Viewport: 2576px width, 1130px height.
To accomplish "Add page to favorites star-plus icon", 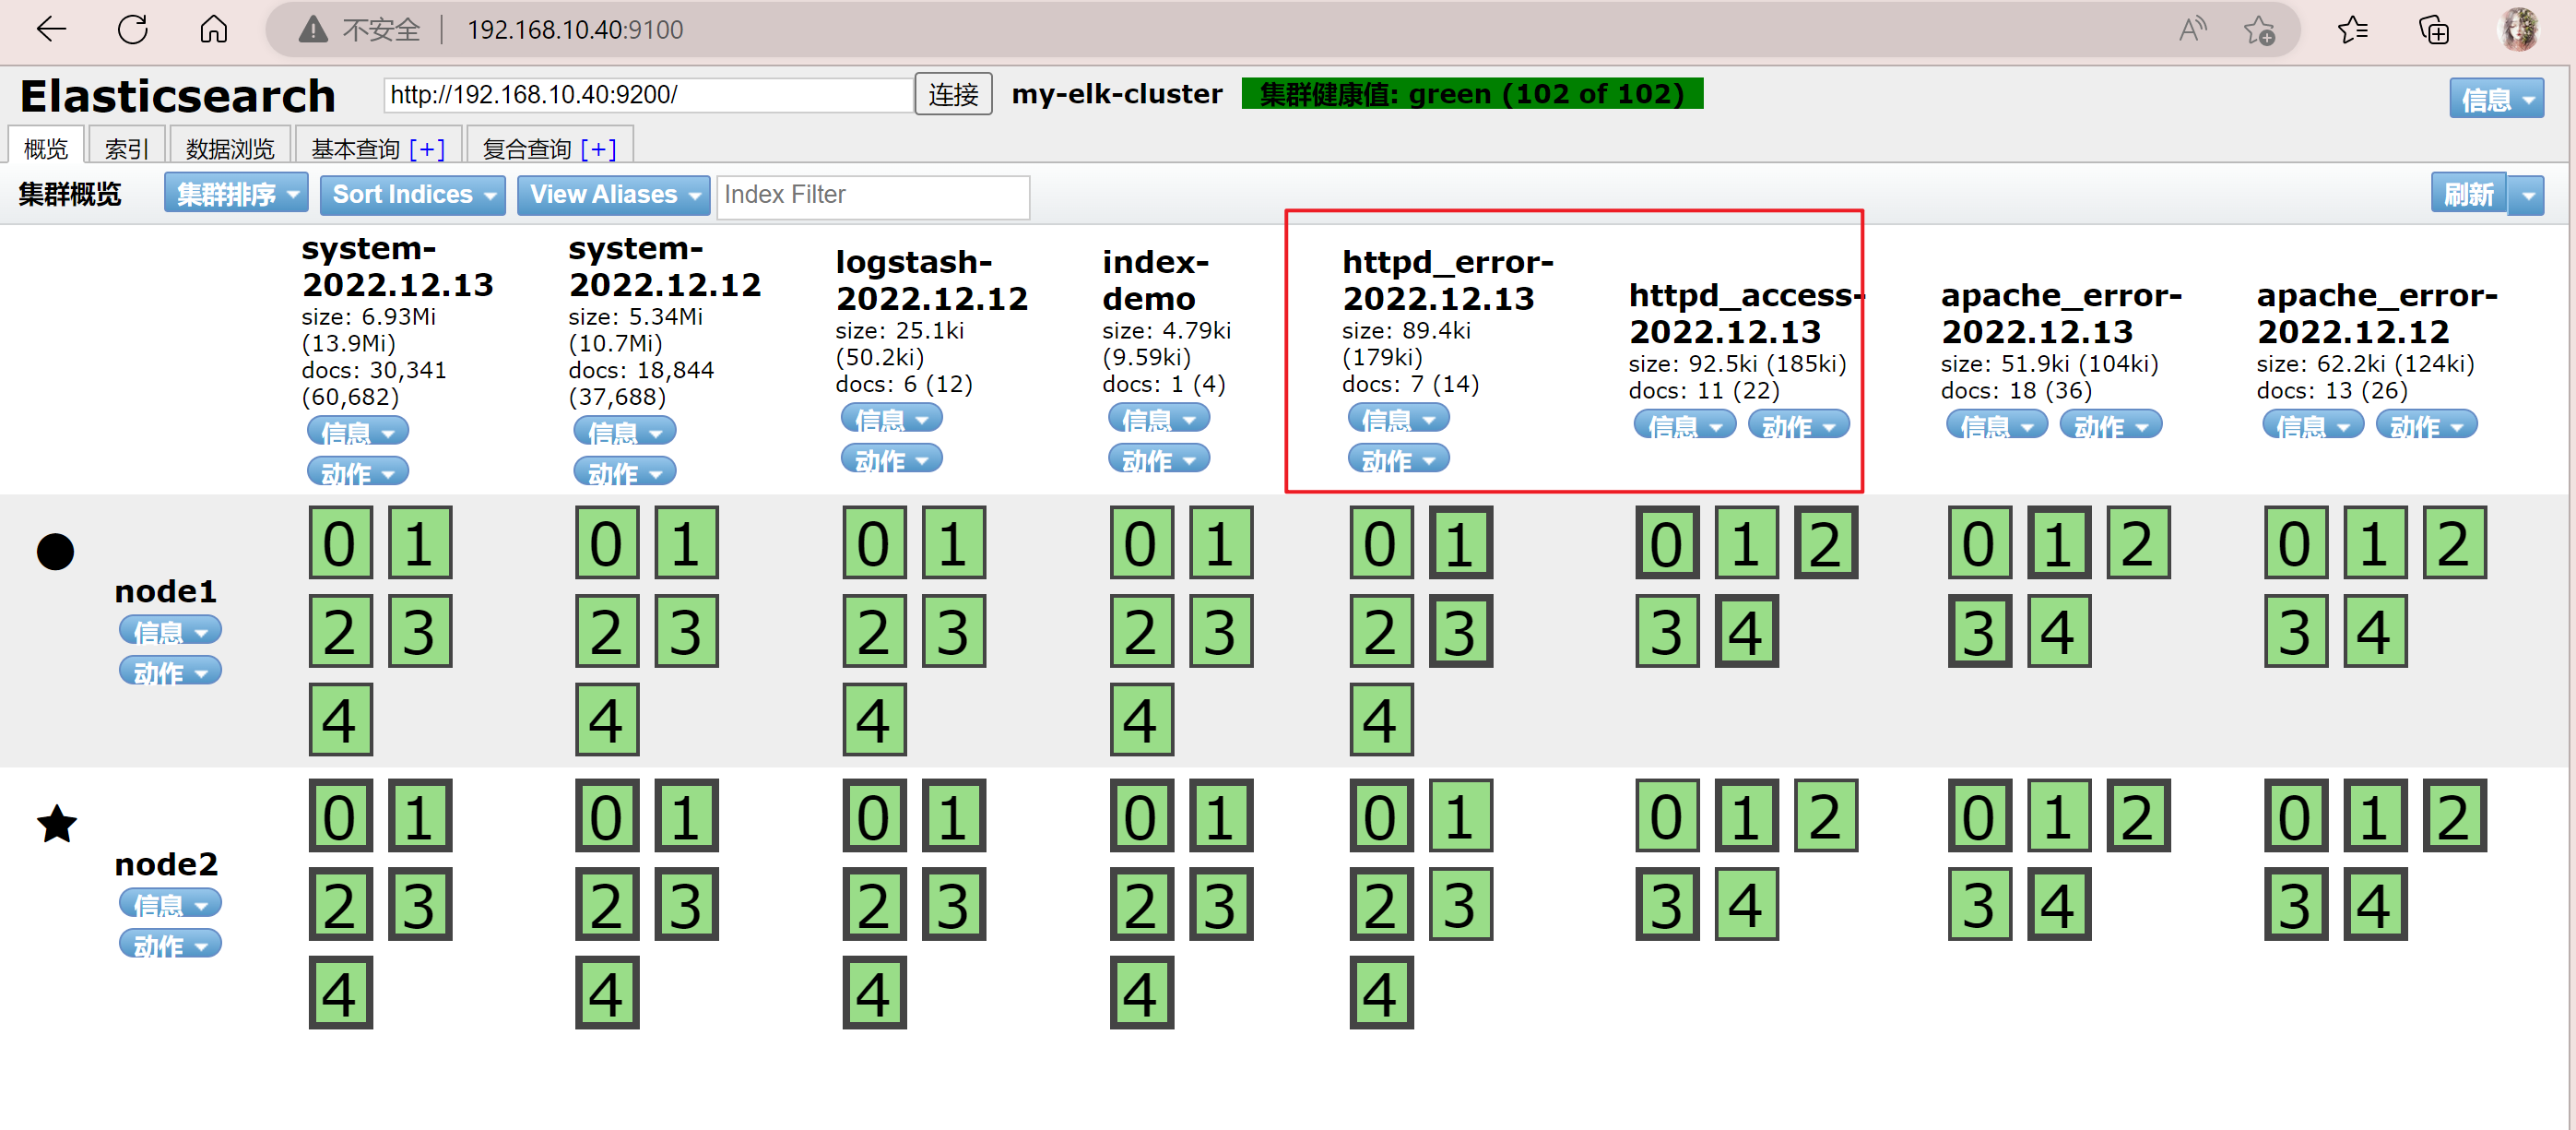I will [x=2259, y=30].
